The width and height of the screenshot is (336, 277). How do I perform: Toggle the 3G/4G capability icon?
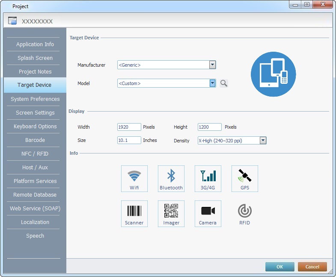click(208, 178)
